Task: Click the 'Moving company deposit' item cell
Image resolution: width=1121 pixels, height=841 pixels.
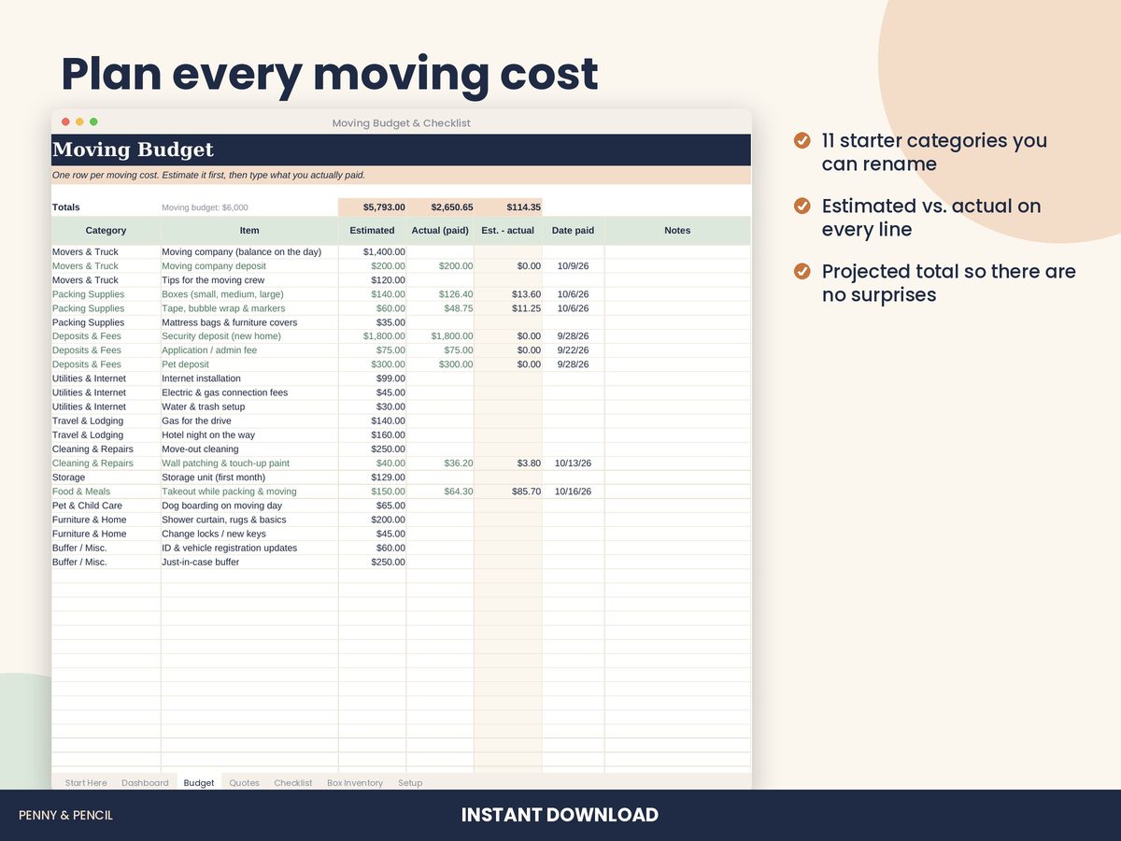Action: 249,266
